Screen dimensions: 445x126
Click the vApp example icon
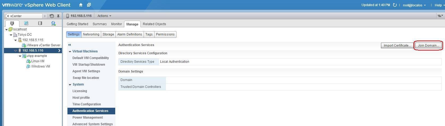point(24,56)
